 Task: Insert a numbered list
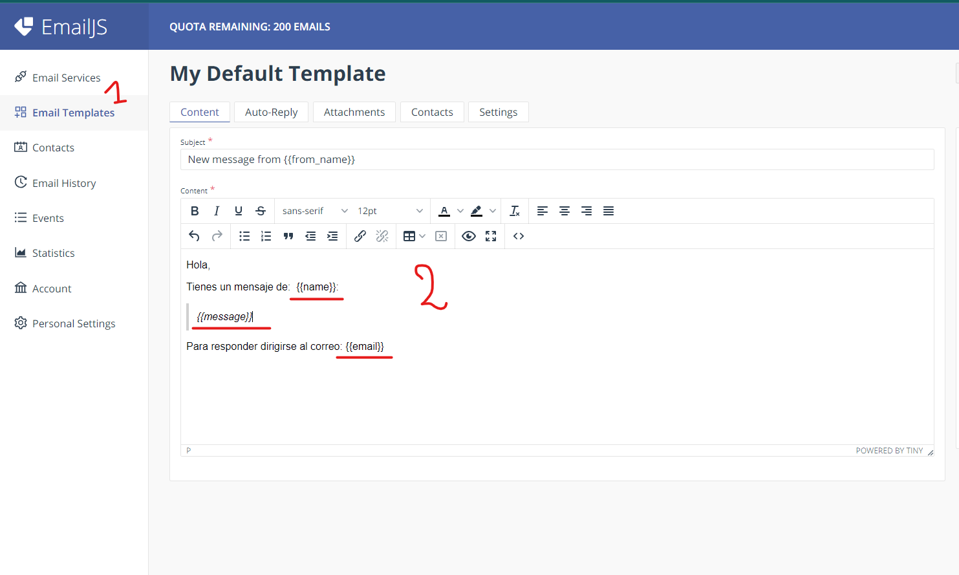(x=266, y=236)
